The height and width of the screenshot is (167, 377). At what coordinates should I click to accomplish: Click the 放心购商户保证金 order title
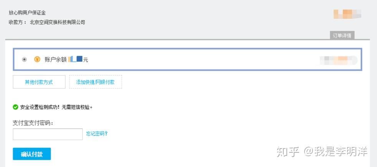[x=27, y=13]
